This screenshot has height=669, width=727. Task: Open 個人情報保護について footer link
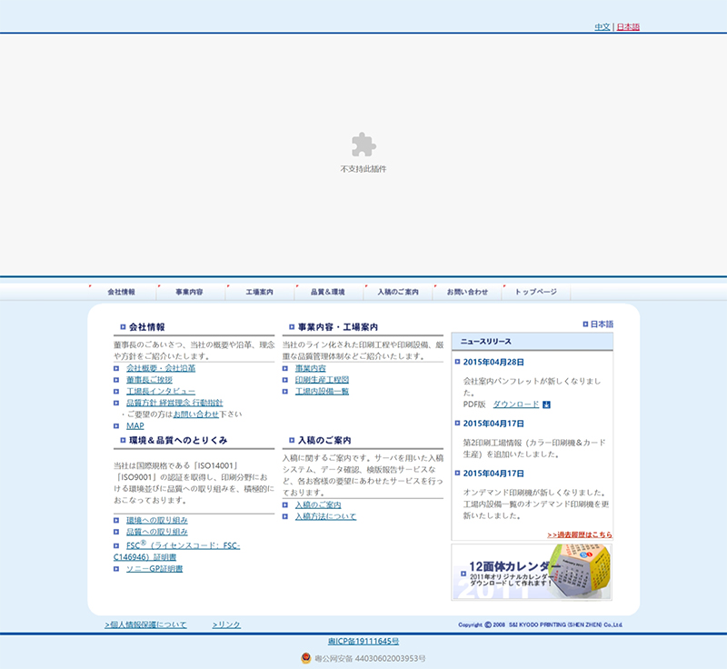[145, 625]
